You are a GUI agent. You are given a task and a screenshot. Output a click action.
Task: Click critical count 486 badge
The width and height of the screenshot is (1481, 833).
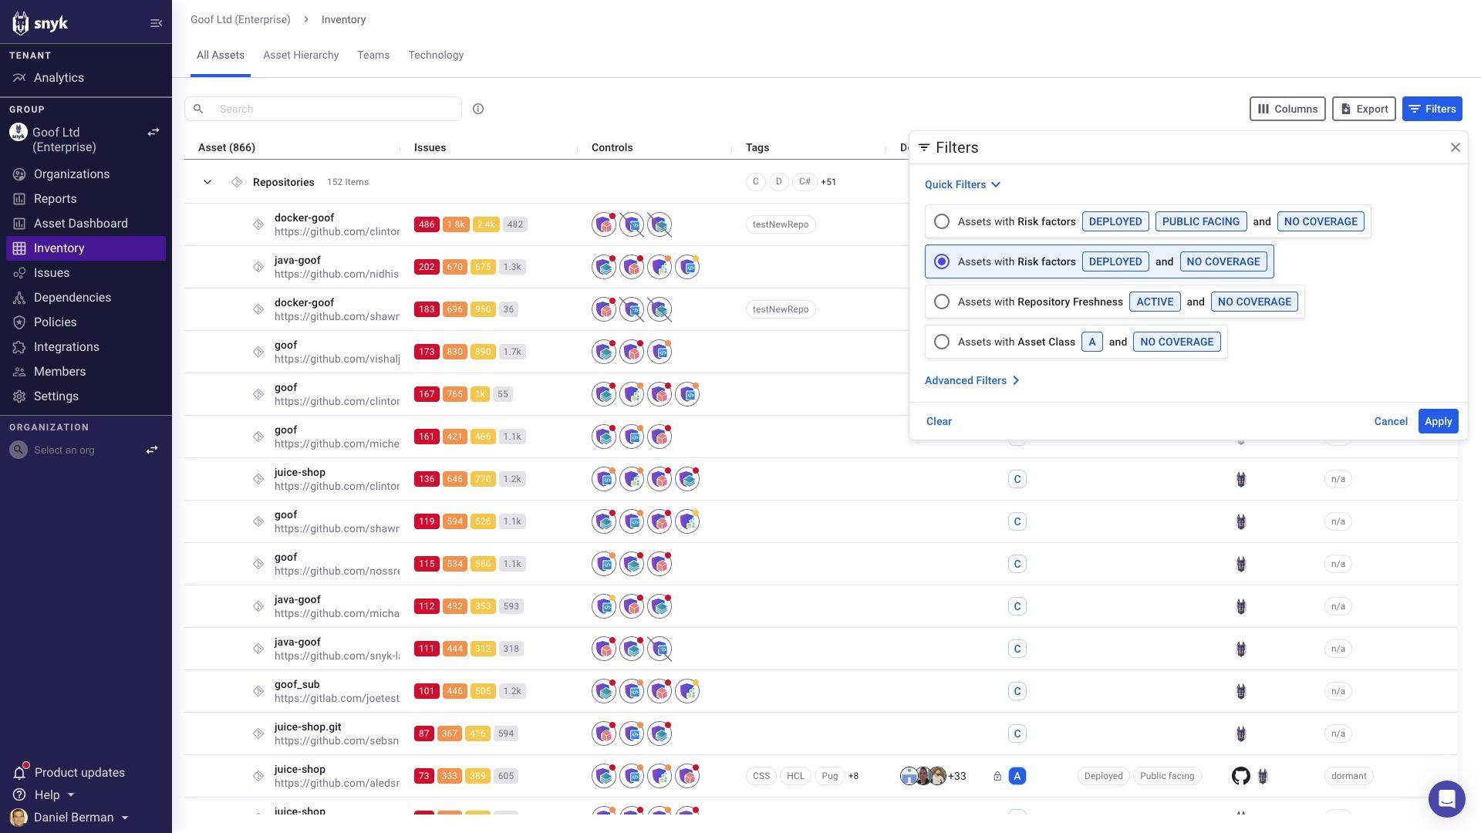click(427, 224)
